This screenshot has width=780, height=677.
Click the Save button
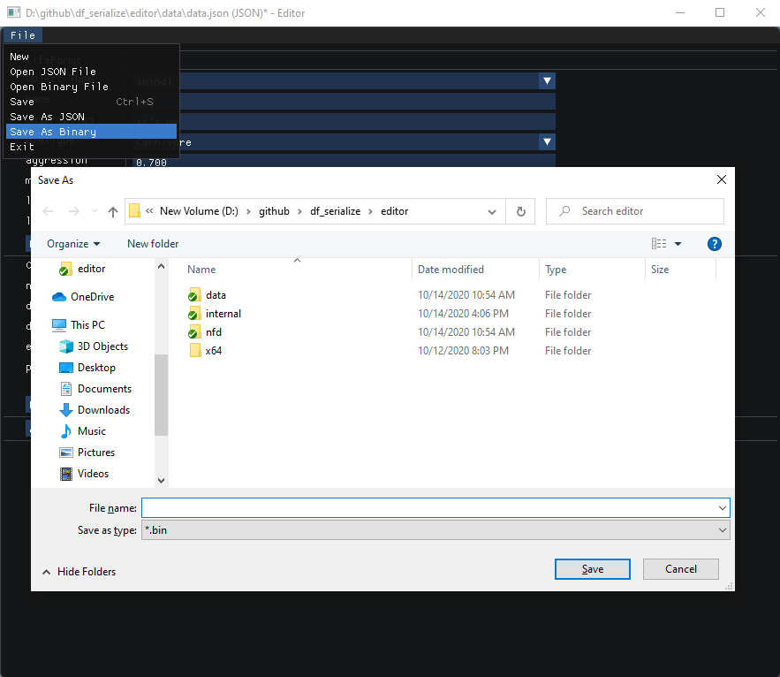coord(593,569)
